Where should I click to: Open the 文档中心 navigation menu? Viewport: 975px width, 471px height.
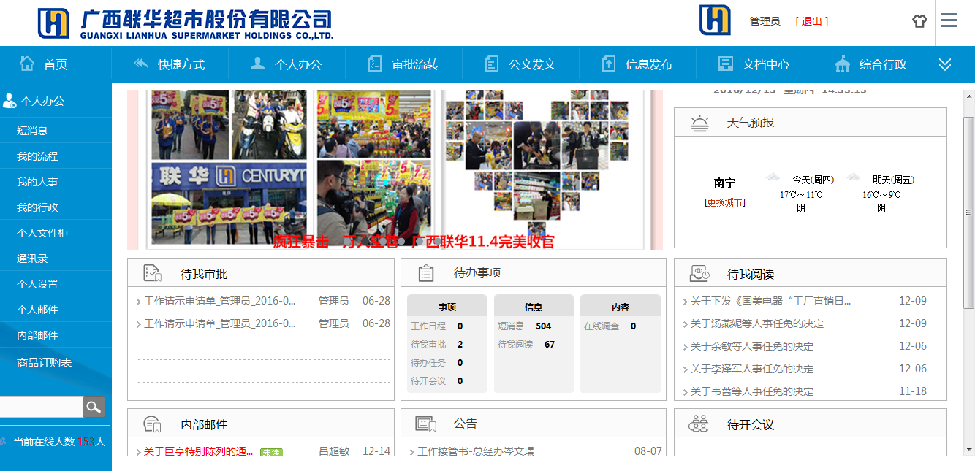(754, 65)
